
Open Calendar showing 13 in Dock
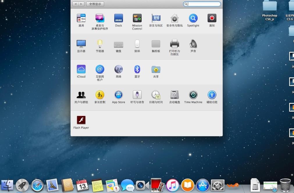point(82,185)
